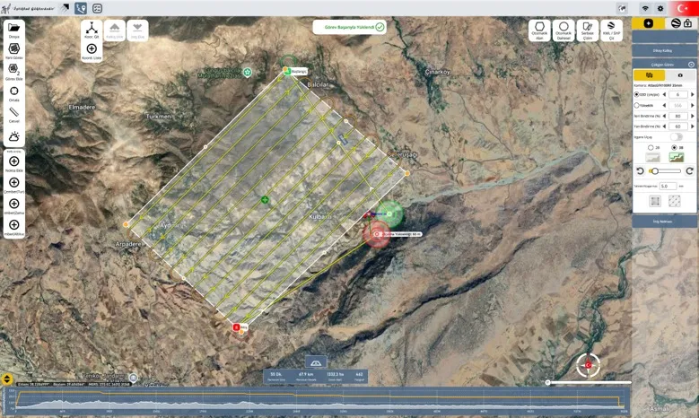Add a Çember (Tur) circle waypoint

[x=13, y=182]
